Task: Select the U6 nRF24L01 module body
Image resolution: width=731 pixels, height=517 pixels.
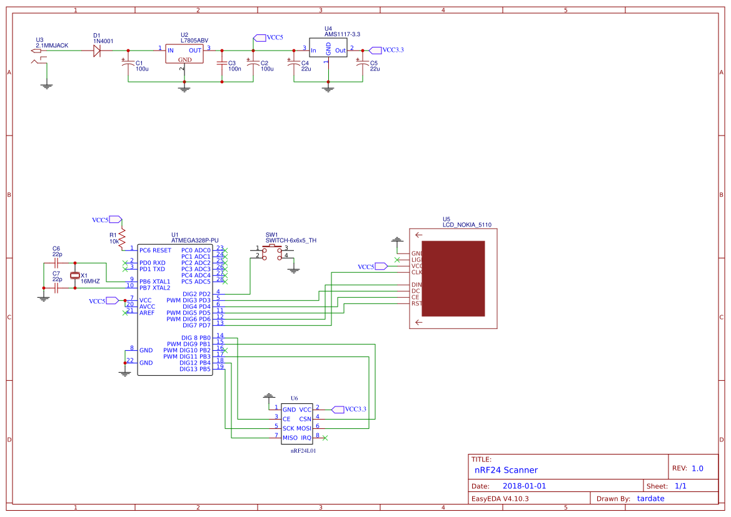Action: (297, 424)
